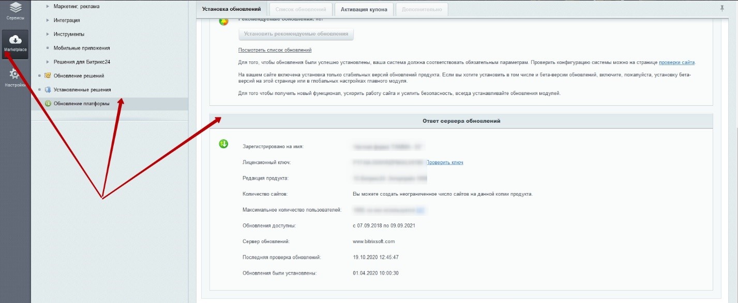Click the Проверить ключ link
This screenshot has height=303, width=738.
tap(445, 163)
